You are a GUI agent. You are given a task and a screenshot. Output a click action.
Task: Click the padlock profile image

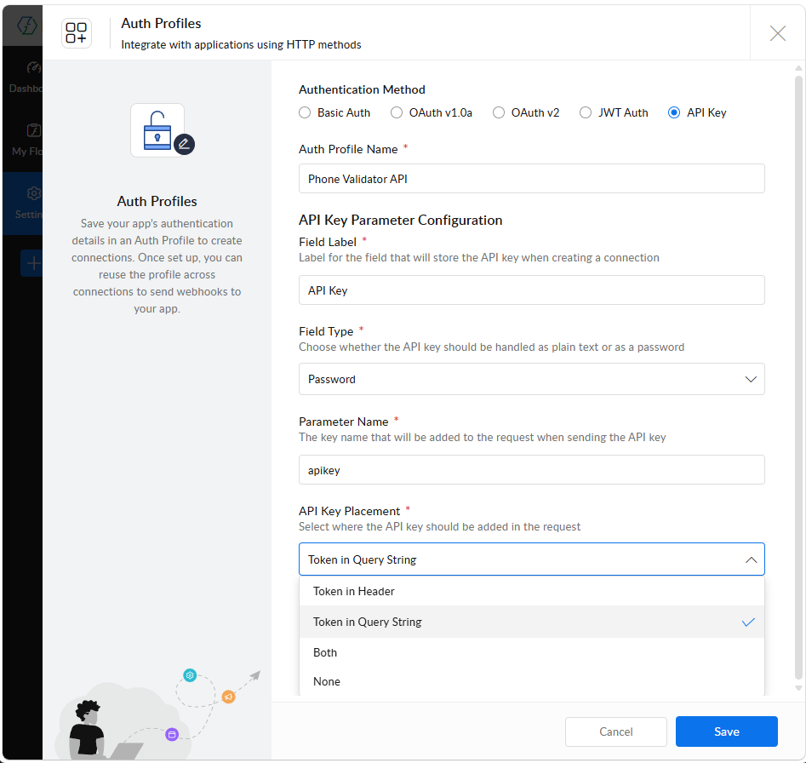tap(157, 130)
